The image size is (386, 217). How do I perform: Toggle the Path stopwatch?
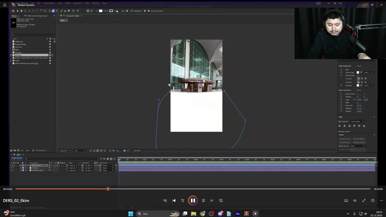coord(341,70)
